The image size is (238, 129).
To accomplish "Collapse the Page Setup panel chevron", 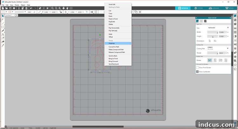I will point(196,18).
